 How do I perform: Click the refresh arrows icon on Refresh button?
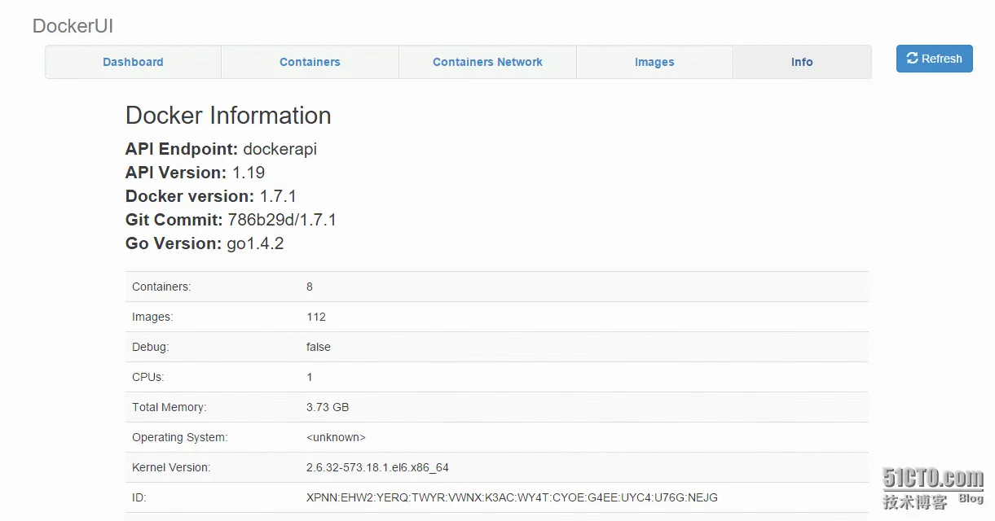tap(912, 58)
